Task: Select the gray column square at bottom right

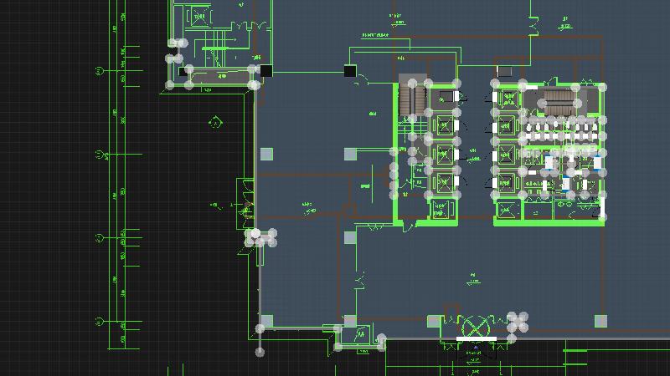Action: pyautogui.click(x=600, y=321)
